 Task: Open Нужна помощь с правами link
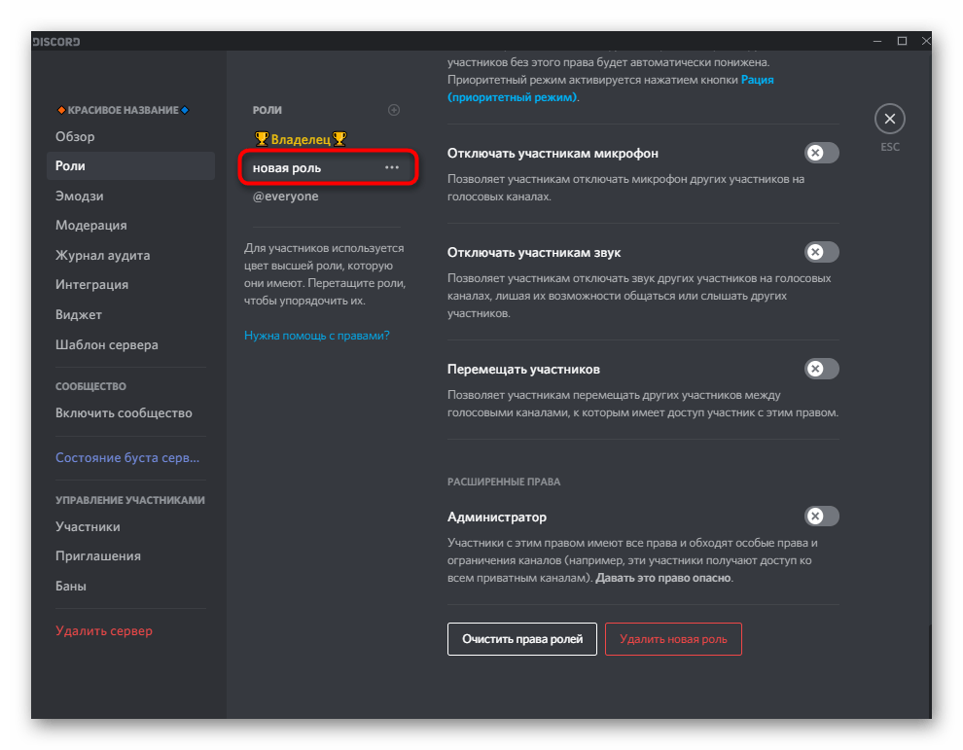[316, 336]
